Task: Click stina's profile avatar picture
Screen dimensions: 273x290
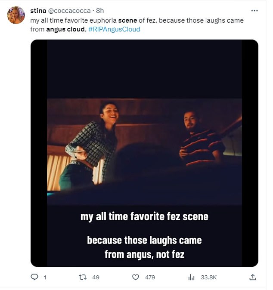Action: tap(16, 15)
